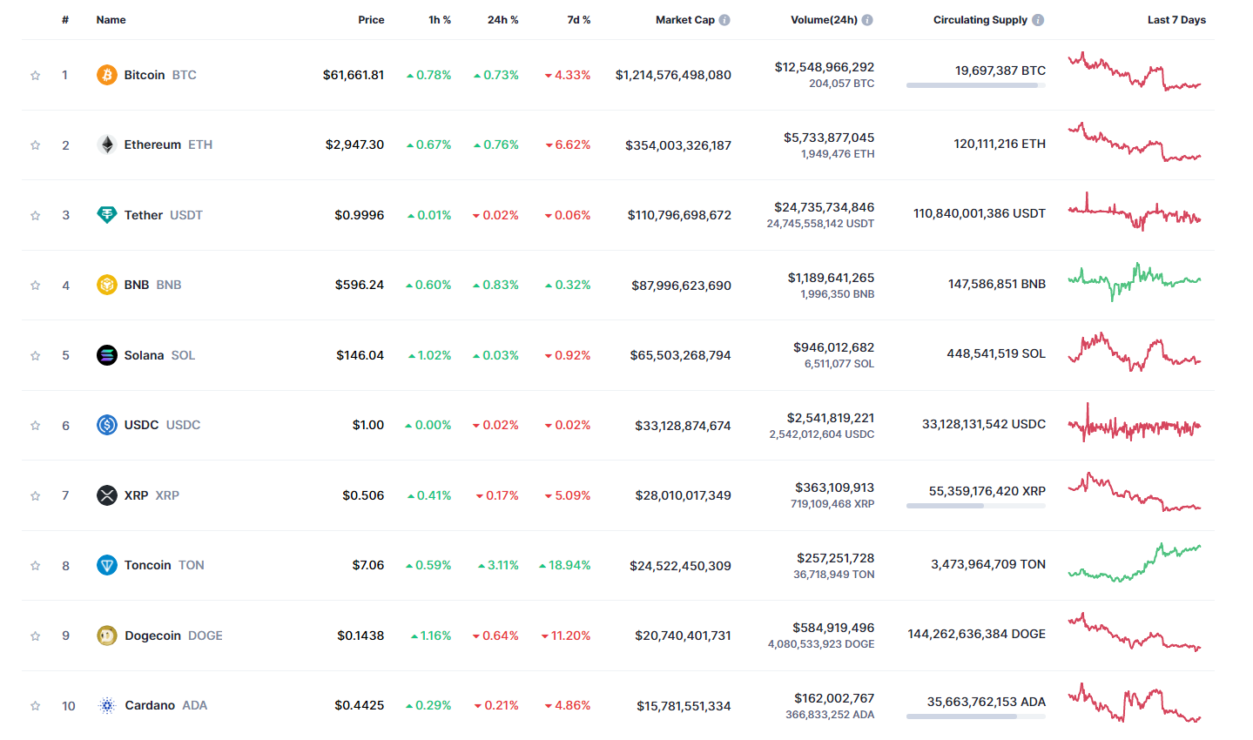Viewport: 1253px width, 740px height.
Task: Click Tether's volume $24,735,734,846
Action: pos(825,207)
